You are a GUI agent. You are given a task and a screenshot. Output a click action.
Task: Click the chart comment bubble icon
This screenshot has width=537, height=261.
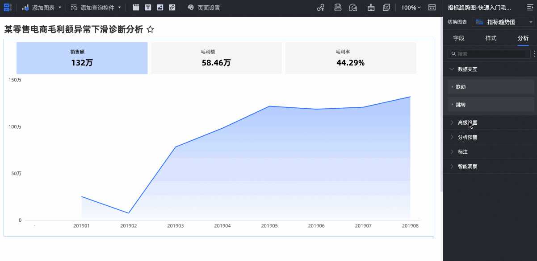pos(353,8)
